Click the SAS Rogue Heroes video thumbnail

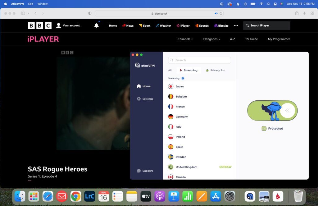93,103
